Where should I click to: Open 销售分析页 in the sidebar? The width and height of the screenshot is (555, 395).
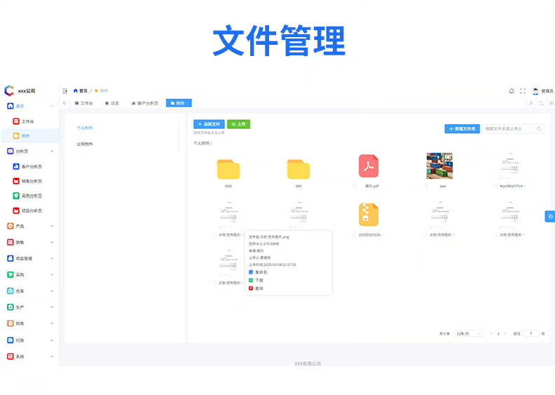point(27,181)
